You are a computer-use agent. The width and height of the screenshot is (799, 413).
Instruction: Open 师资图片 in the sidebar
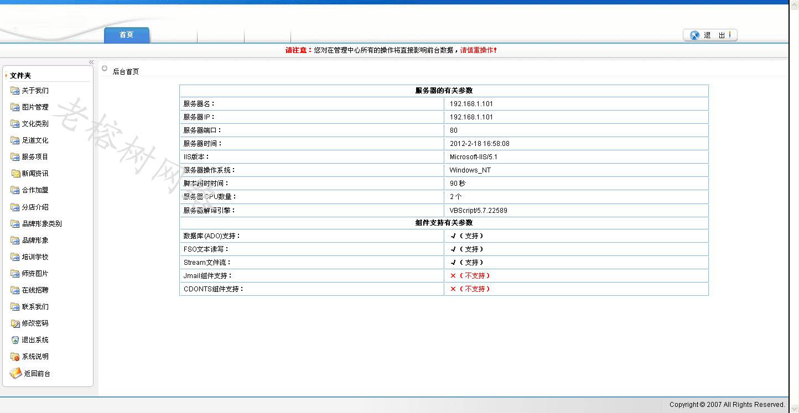(x=35, y=274)
